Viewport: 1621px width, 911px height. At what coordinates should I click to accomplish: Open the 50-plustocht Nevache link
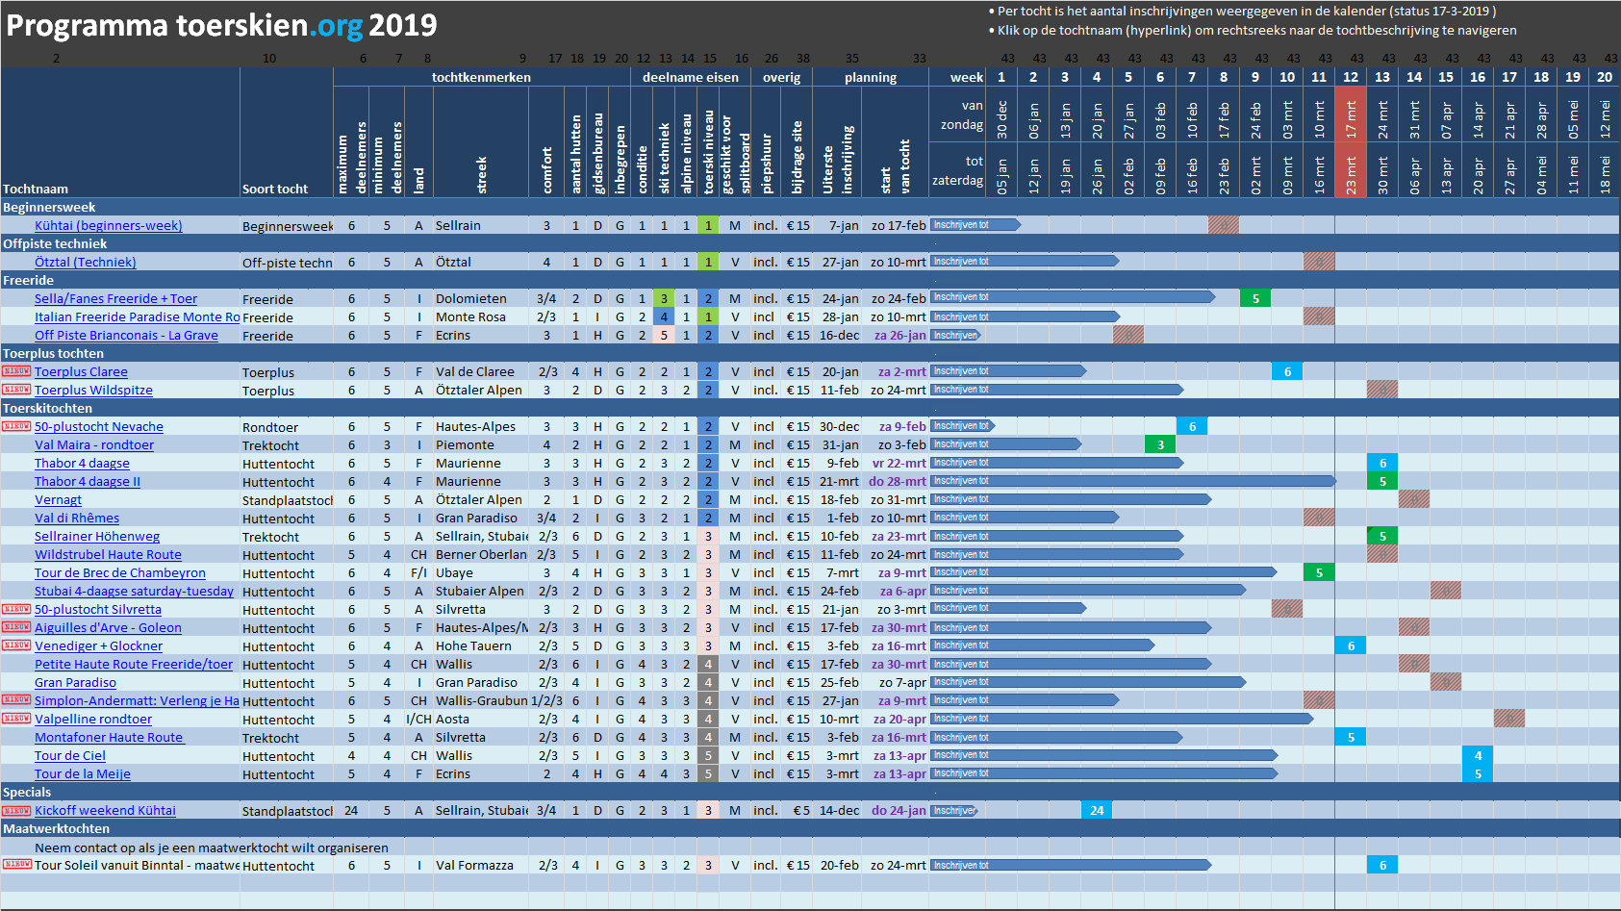[99, 427]
